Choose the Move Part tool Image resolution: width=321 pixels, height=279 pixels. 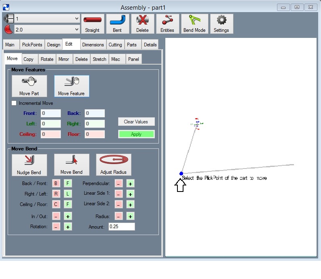tap(29, 86)
